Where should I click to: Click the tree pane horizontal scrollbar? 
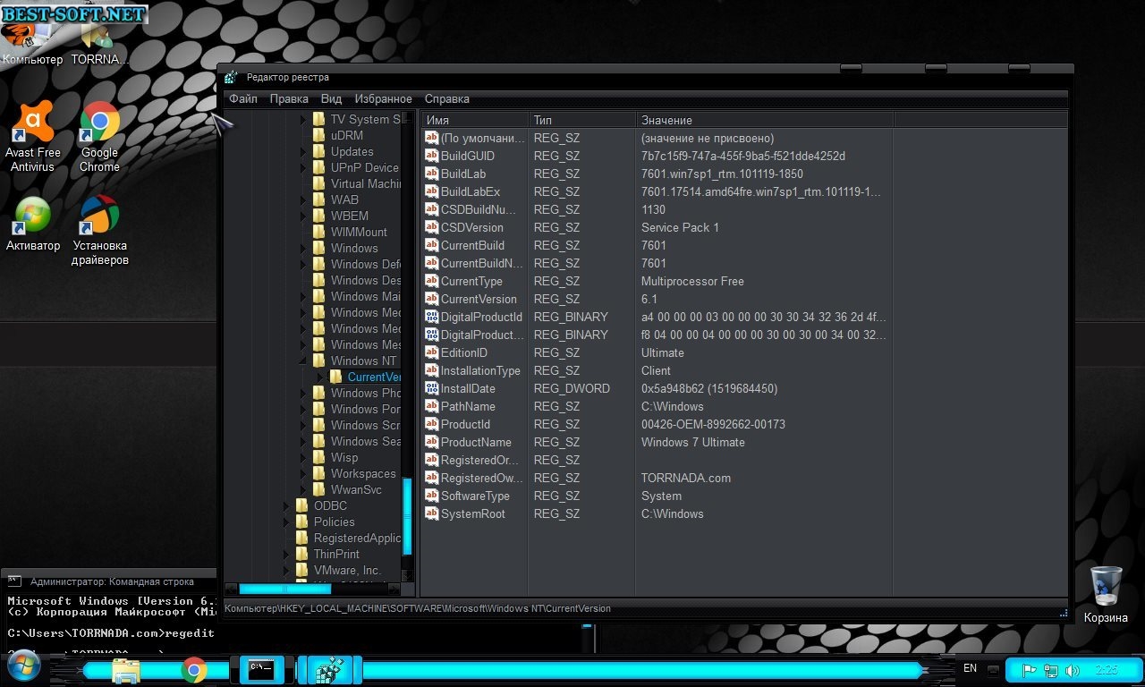coord(284,589)
